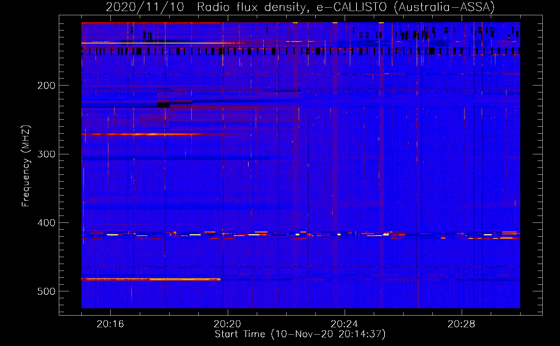560x346 pixels.
Task: Click the plot title 'Radio flux density, e-CALLISTO (Australia-ASSA)'
Action: point(346,7)
